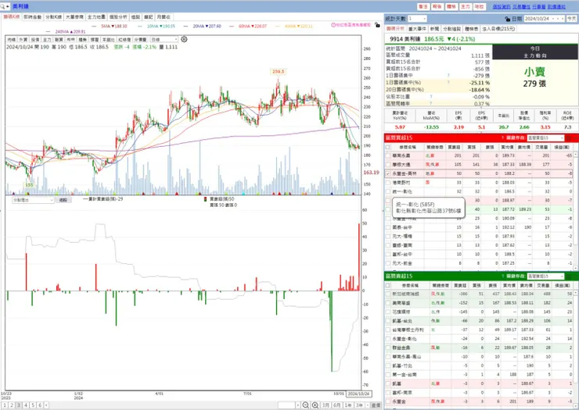Go to chart page 6
Image resolution: width=579 pixels, height=410 pixels.
[40, 405]
